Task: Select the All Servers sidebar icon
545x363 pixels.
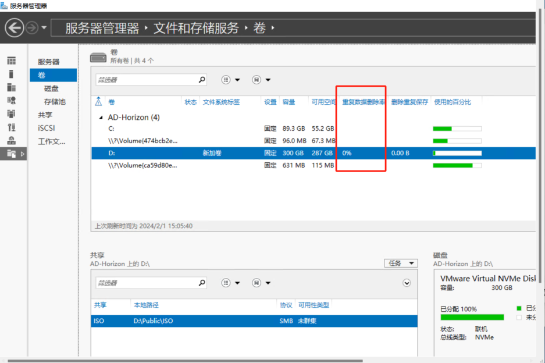Action: tap(12, 87)
